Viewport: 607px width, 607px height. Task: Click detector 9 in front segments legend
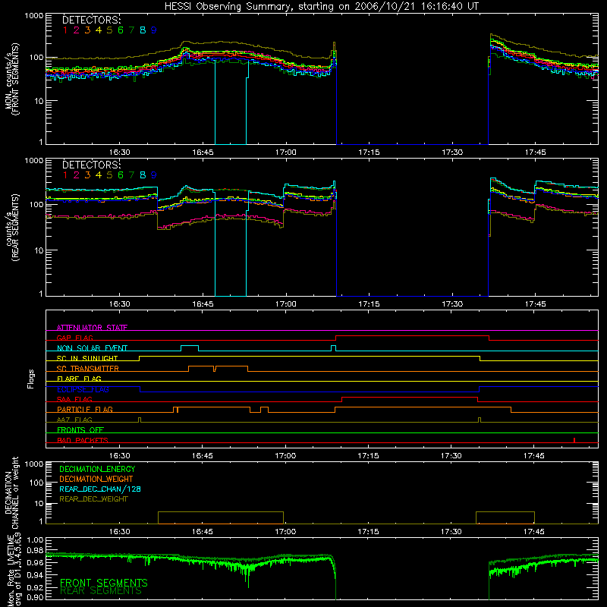[154, 30]
